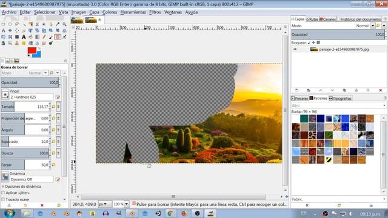
Task: Click the red foreground color swatch
Action: pyautogui.click(x=32, y=50)
